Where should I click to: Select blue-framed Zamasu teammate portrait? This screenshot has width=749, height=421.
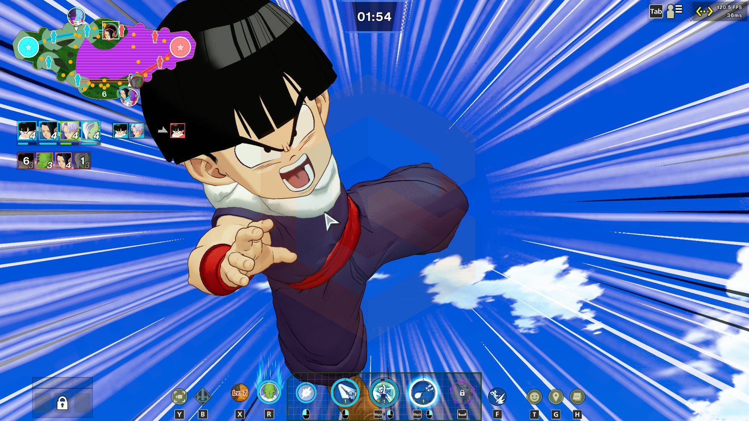(x=91, y=131)
